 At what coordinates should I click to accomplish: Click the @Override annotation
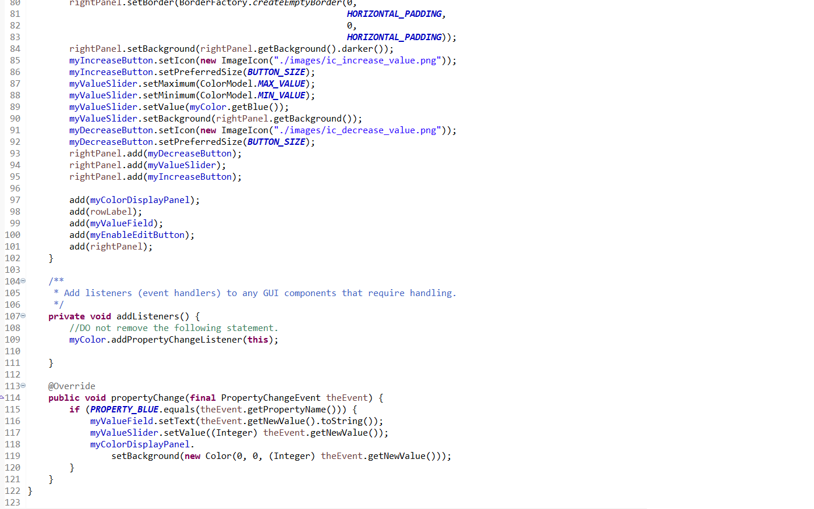pyautogui.click(x=72, y=386)
